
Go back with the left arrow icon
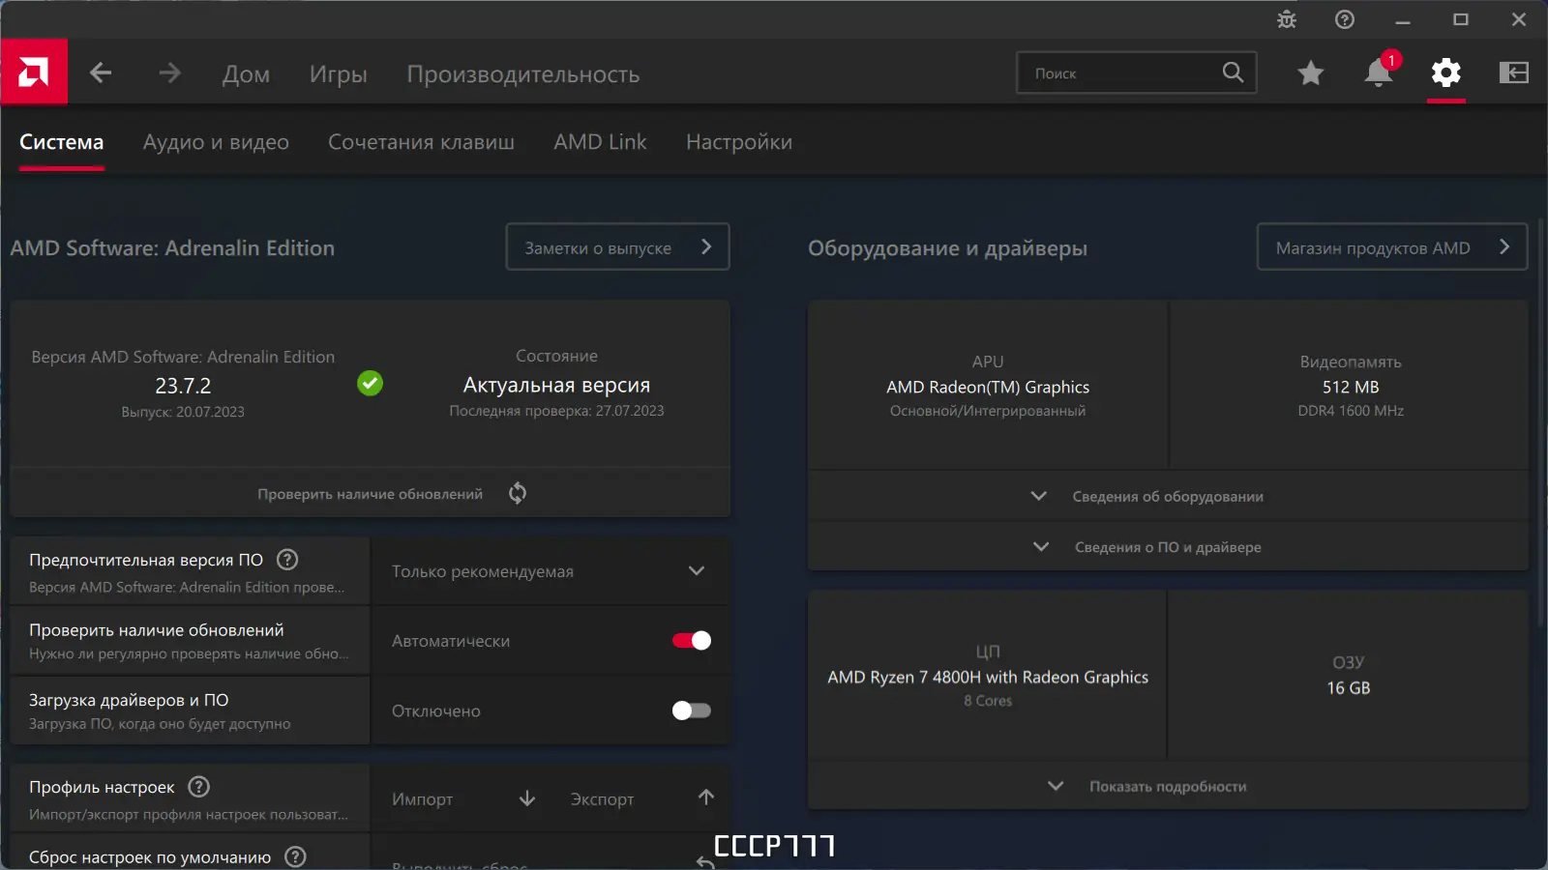click(x=101, y=72)
